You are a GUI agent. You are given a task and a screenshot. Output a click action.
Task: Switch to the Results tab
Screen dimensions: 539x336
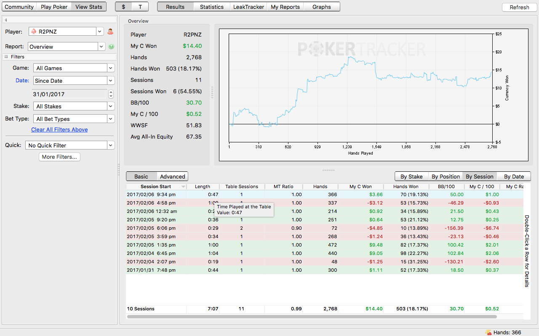tap(175, 7)
